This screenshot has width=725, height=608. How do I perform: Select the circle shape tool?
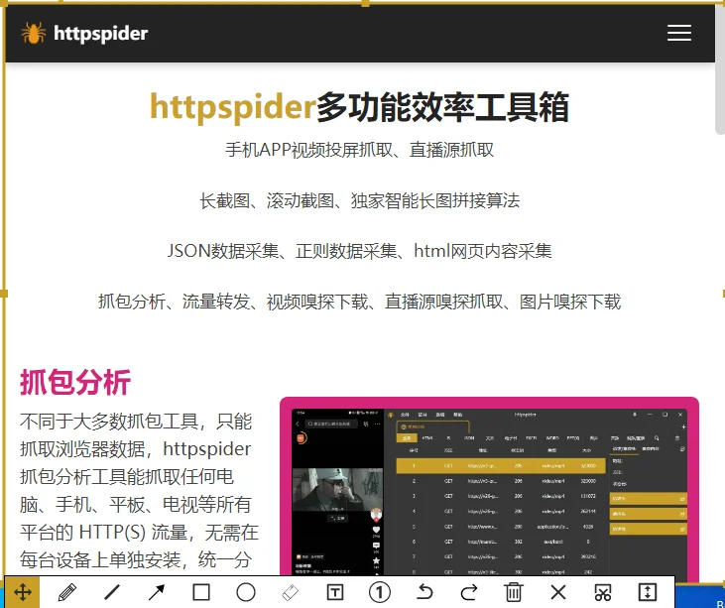(x=246, y=592)
